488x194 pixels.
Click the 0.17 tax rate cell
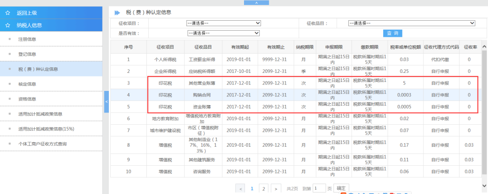click(x=405, y=145)
